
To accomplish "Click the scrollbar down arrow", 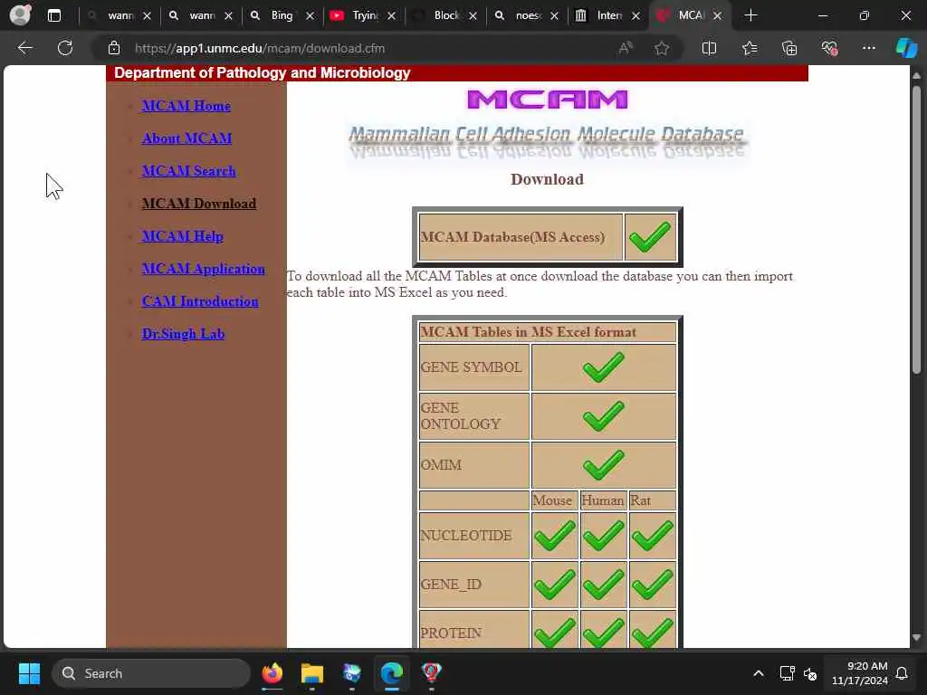I will click(916, 638).
